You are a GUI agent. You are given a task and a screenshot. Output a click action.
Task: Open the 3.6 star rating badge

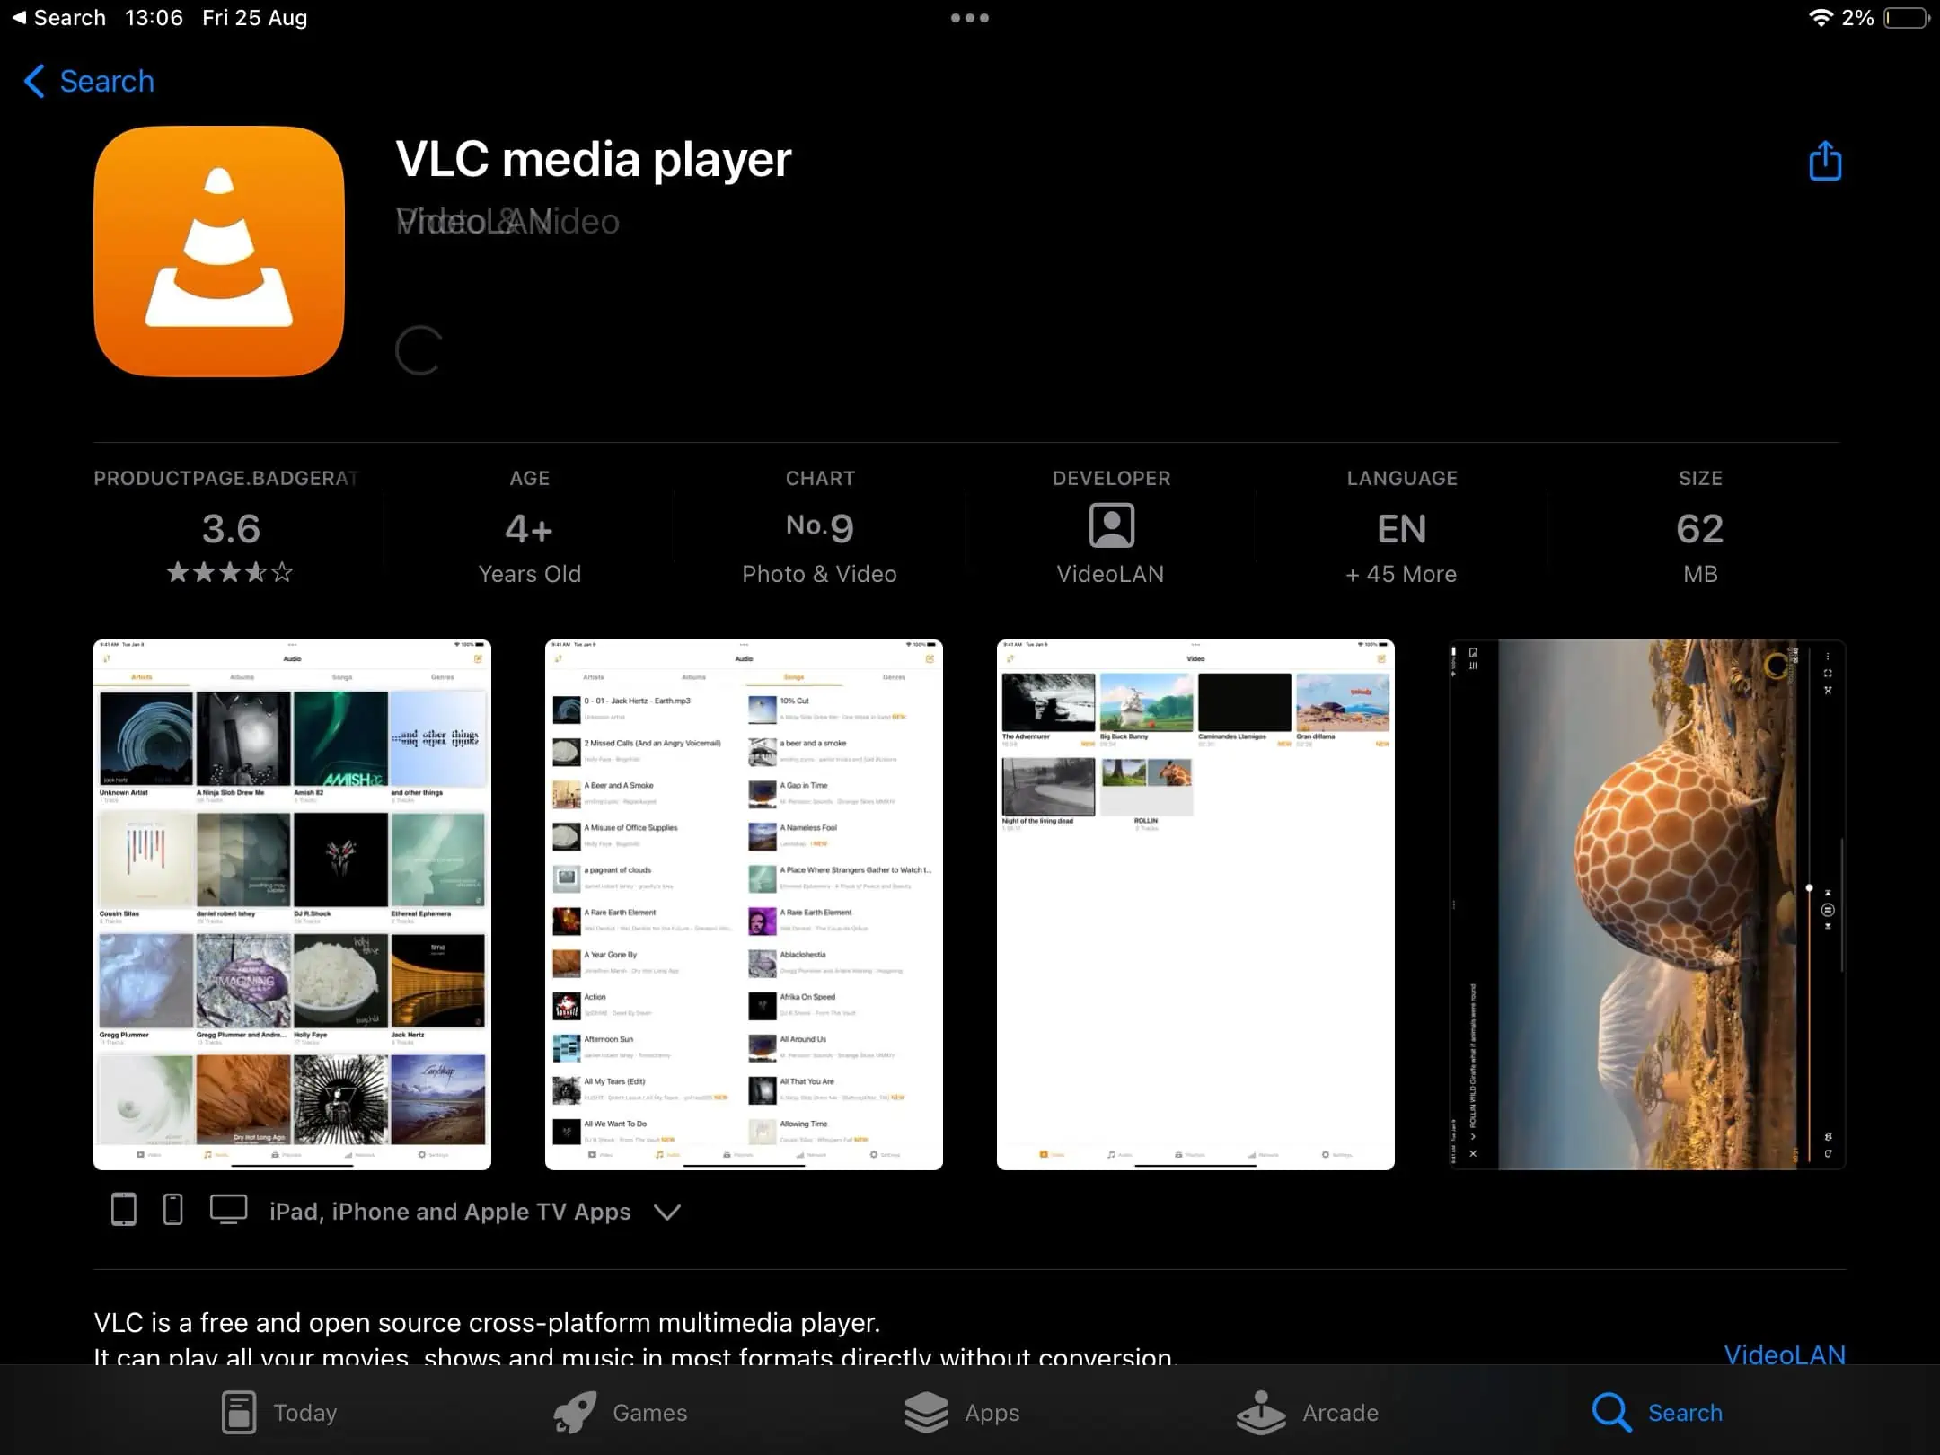click(231, 528)
